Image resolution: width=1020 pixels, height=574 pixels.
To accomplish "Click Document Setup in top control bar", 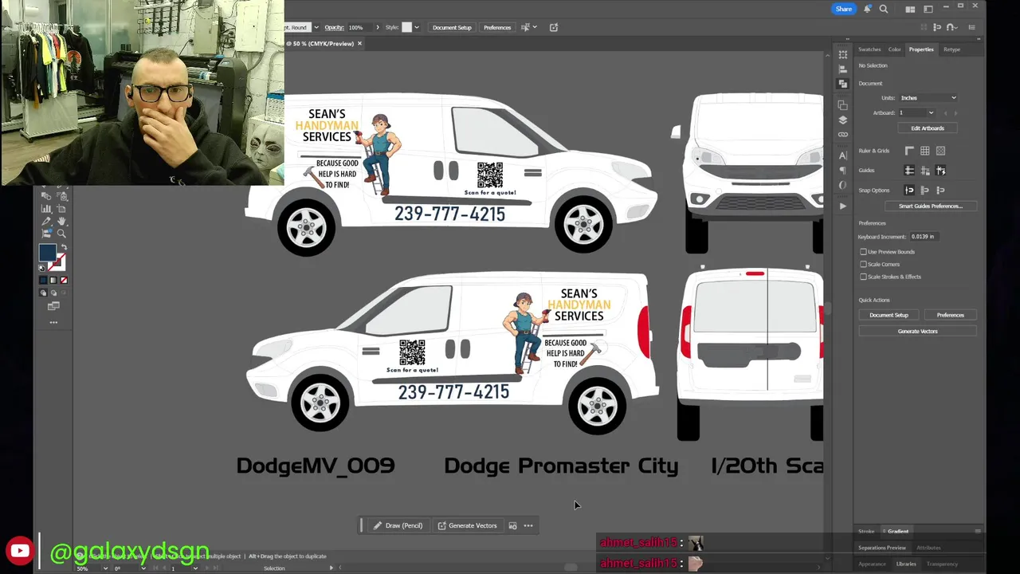I will click(452, 27).
